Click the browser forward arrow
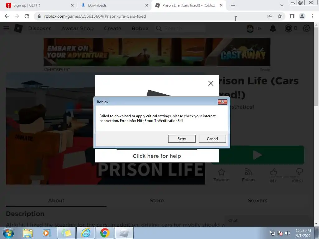 point(17,16)
